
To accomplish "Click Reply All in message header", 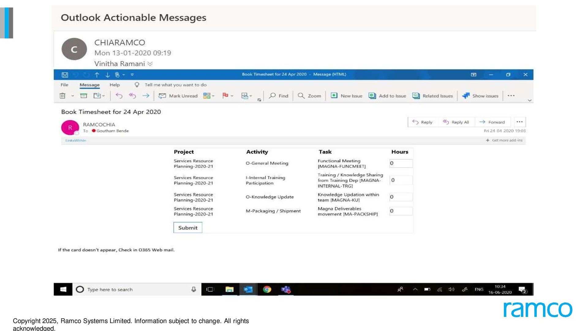I will tap(456, 122).
